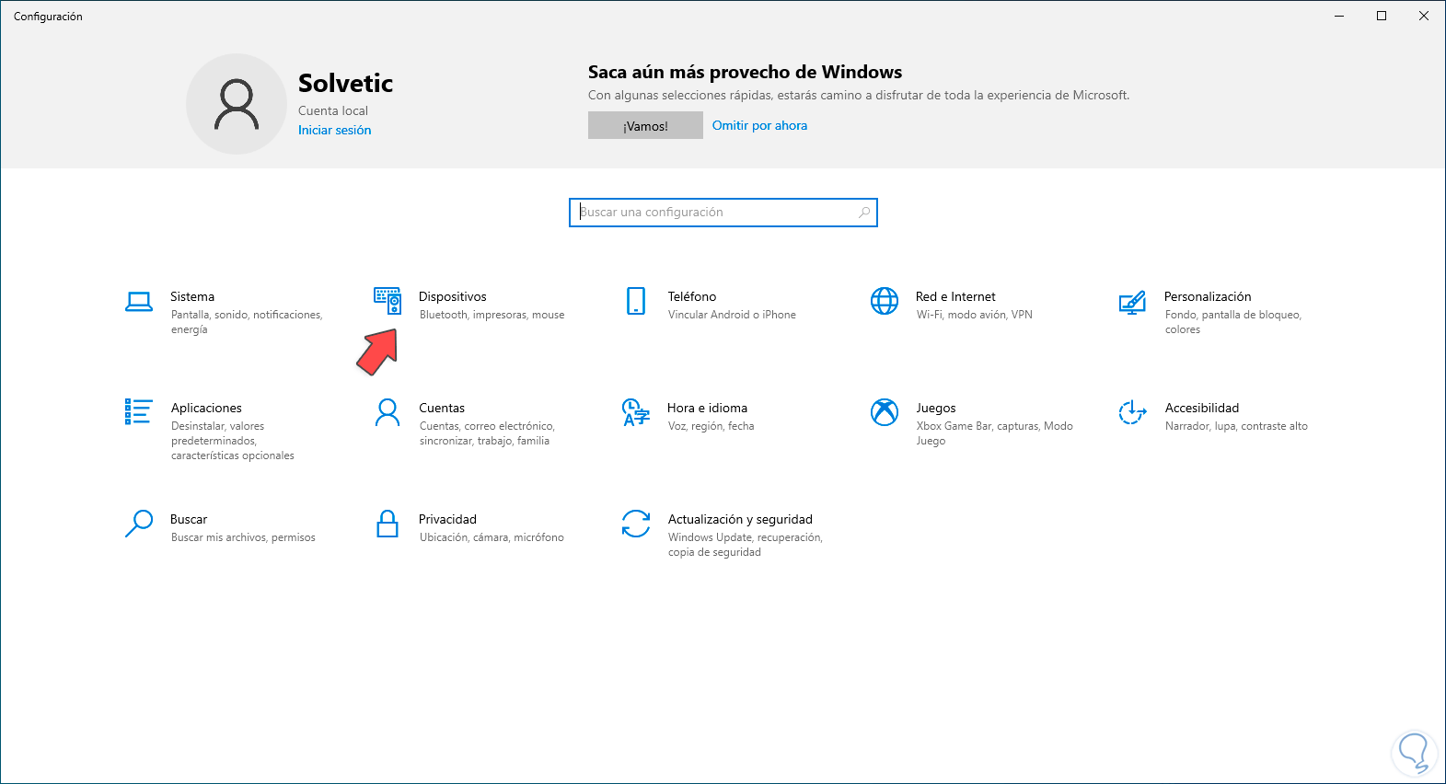Screen dimensions: 1446x784
Task: Open the Teléfono phone icon
Action: (x=636, y=301)
